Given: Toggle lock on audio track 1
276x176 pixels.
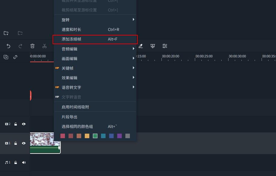Looking at the screenshot, I should click(x=16, y=162).
